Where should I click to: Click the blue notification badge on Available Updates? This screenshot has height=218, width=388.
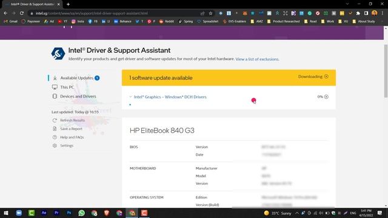(97, 78)
